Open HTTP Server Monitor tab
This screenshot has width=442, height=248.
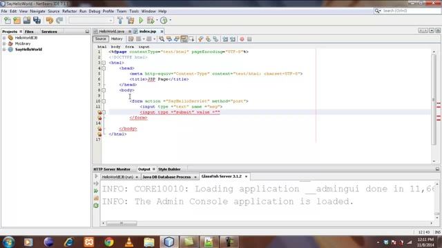[112, 169]
